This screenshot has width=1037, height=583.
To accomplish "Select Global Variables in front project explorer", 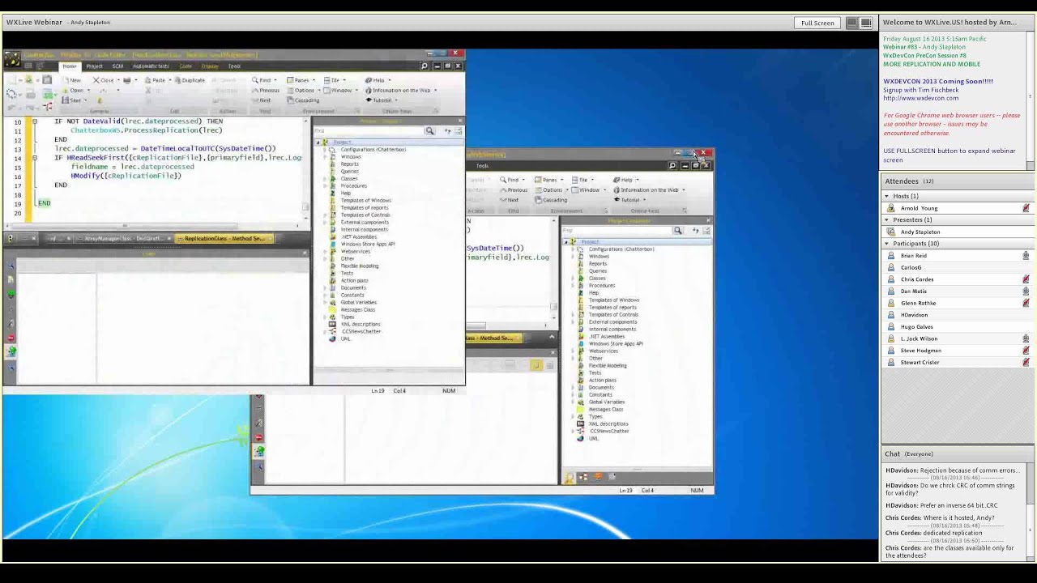I will pos(358,302).
